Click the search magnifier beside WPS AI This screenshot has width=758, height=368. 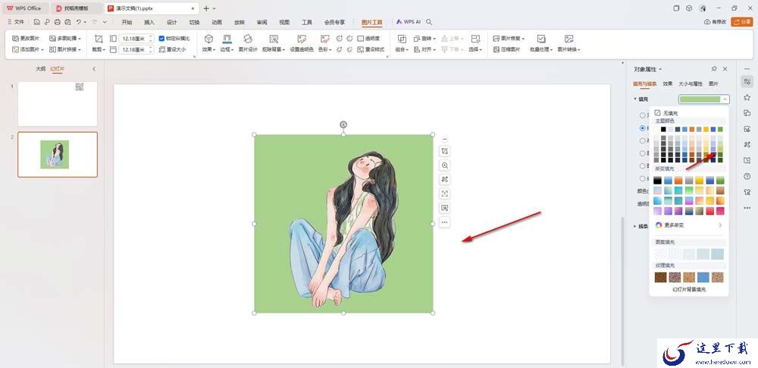click(429, 22)
